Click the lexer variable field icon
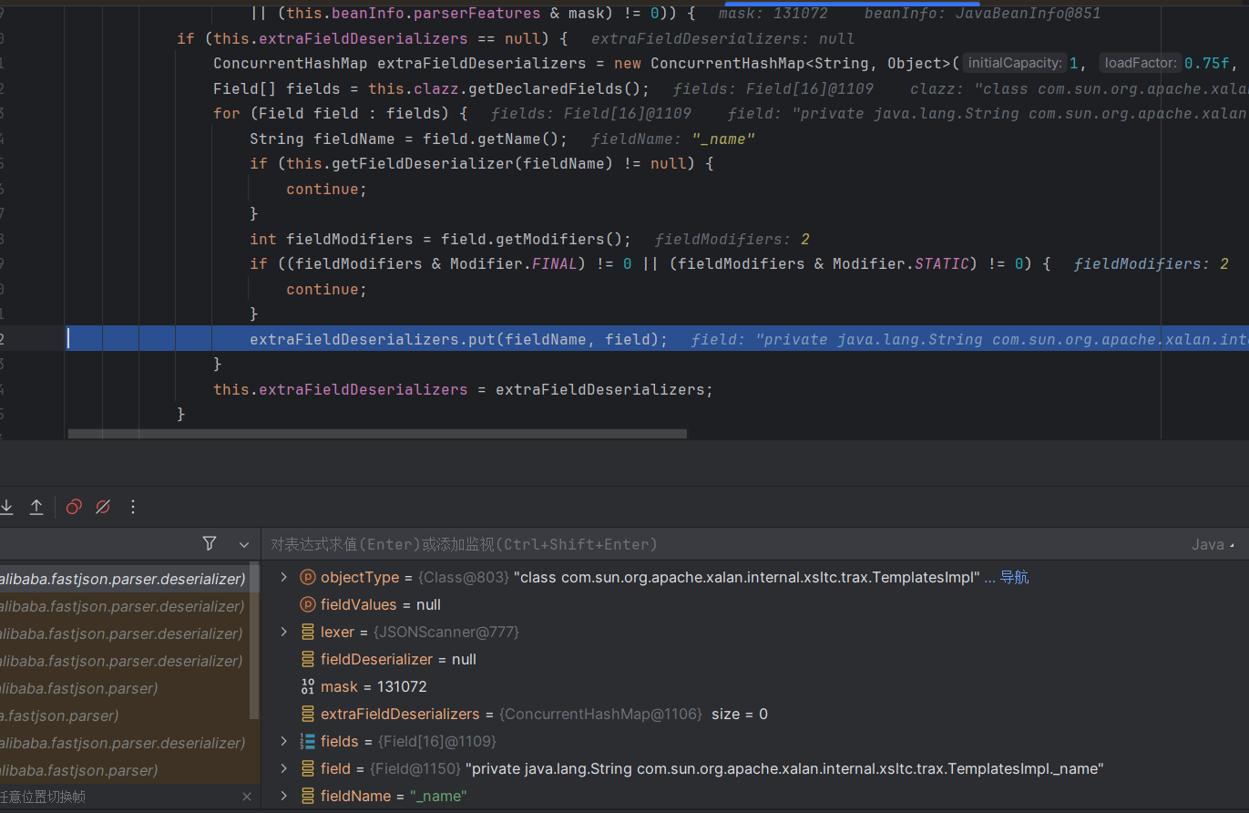Screen dimensions: 1249x813 click(x=307, y=632)
